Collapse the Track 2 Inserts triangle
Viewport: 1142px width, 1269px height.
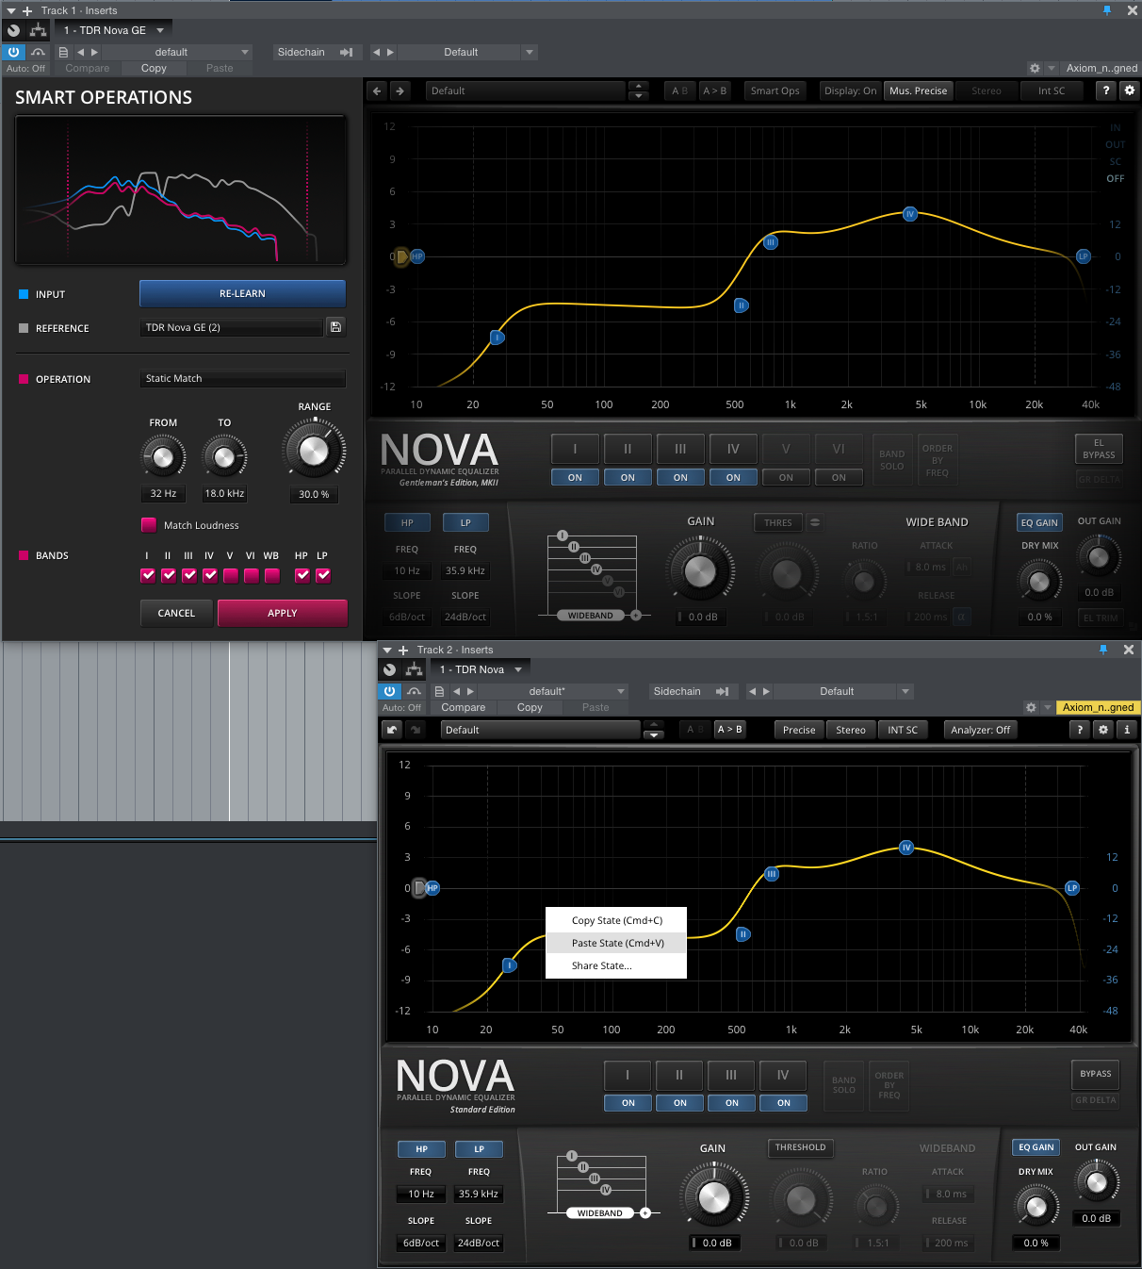point(387,650)
